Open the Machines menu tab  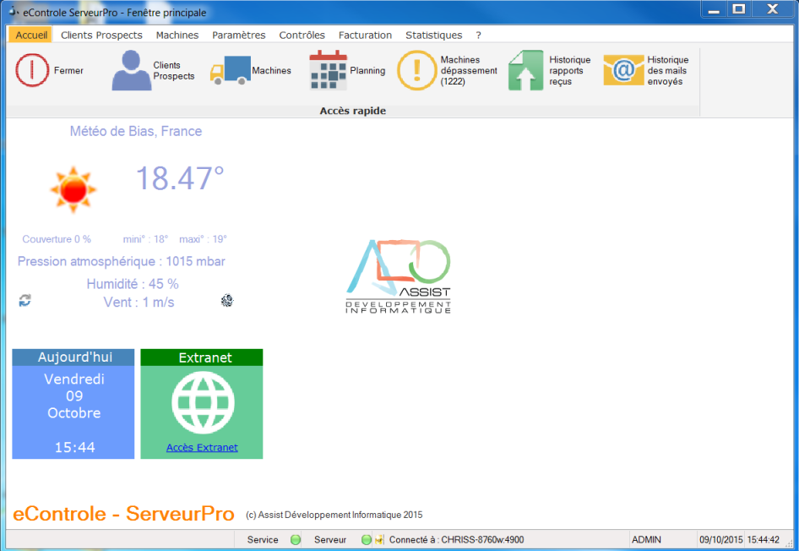[177, 35]
